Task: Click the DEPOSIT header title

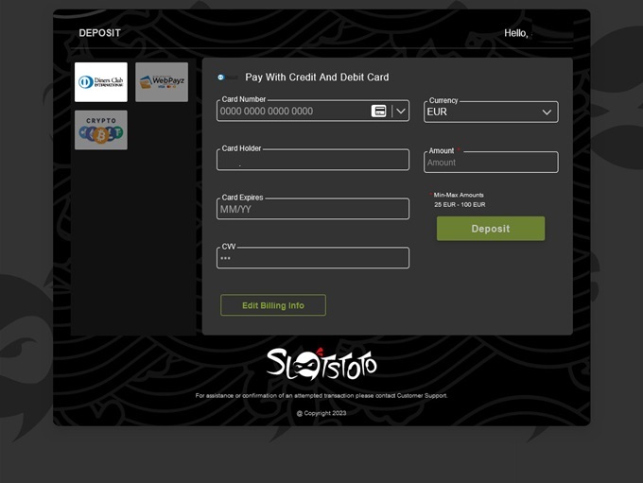Action: [100, 33]
